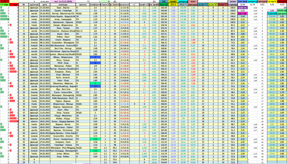Select result '7-1 (5-1)' in Кельн row
287x164 pixels.
[125, 121]
